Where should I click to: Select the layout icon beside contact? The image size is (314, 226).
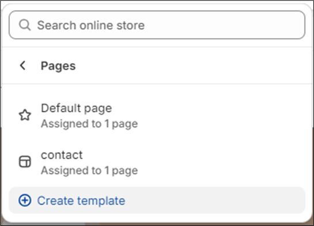pyautogui.click(x=25, y=161)
